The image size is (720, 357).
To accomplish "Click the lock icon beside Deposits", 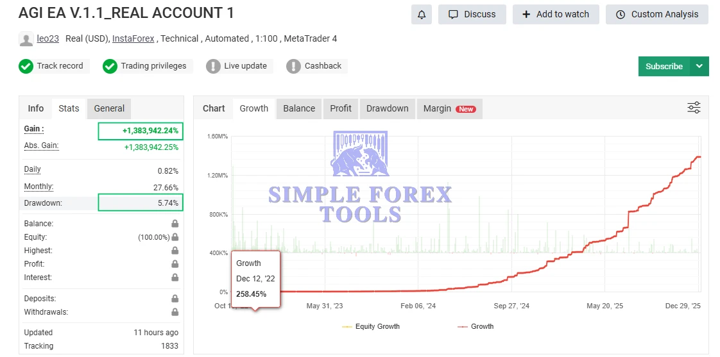I will pyautogui.click(x=175, y=299).
